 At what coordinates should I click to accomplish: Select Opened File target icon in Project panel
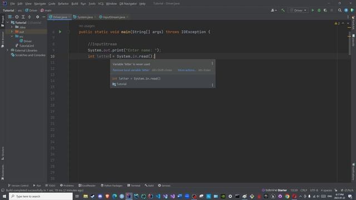(17, 17)
